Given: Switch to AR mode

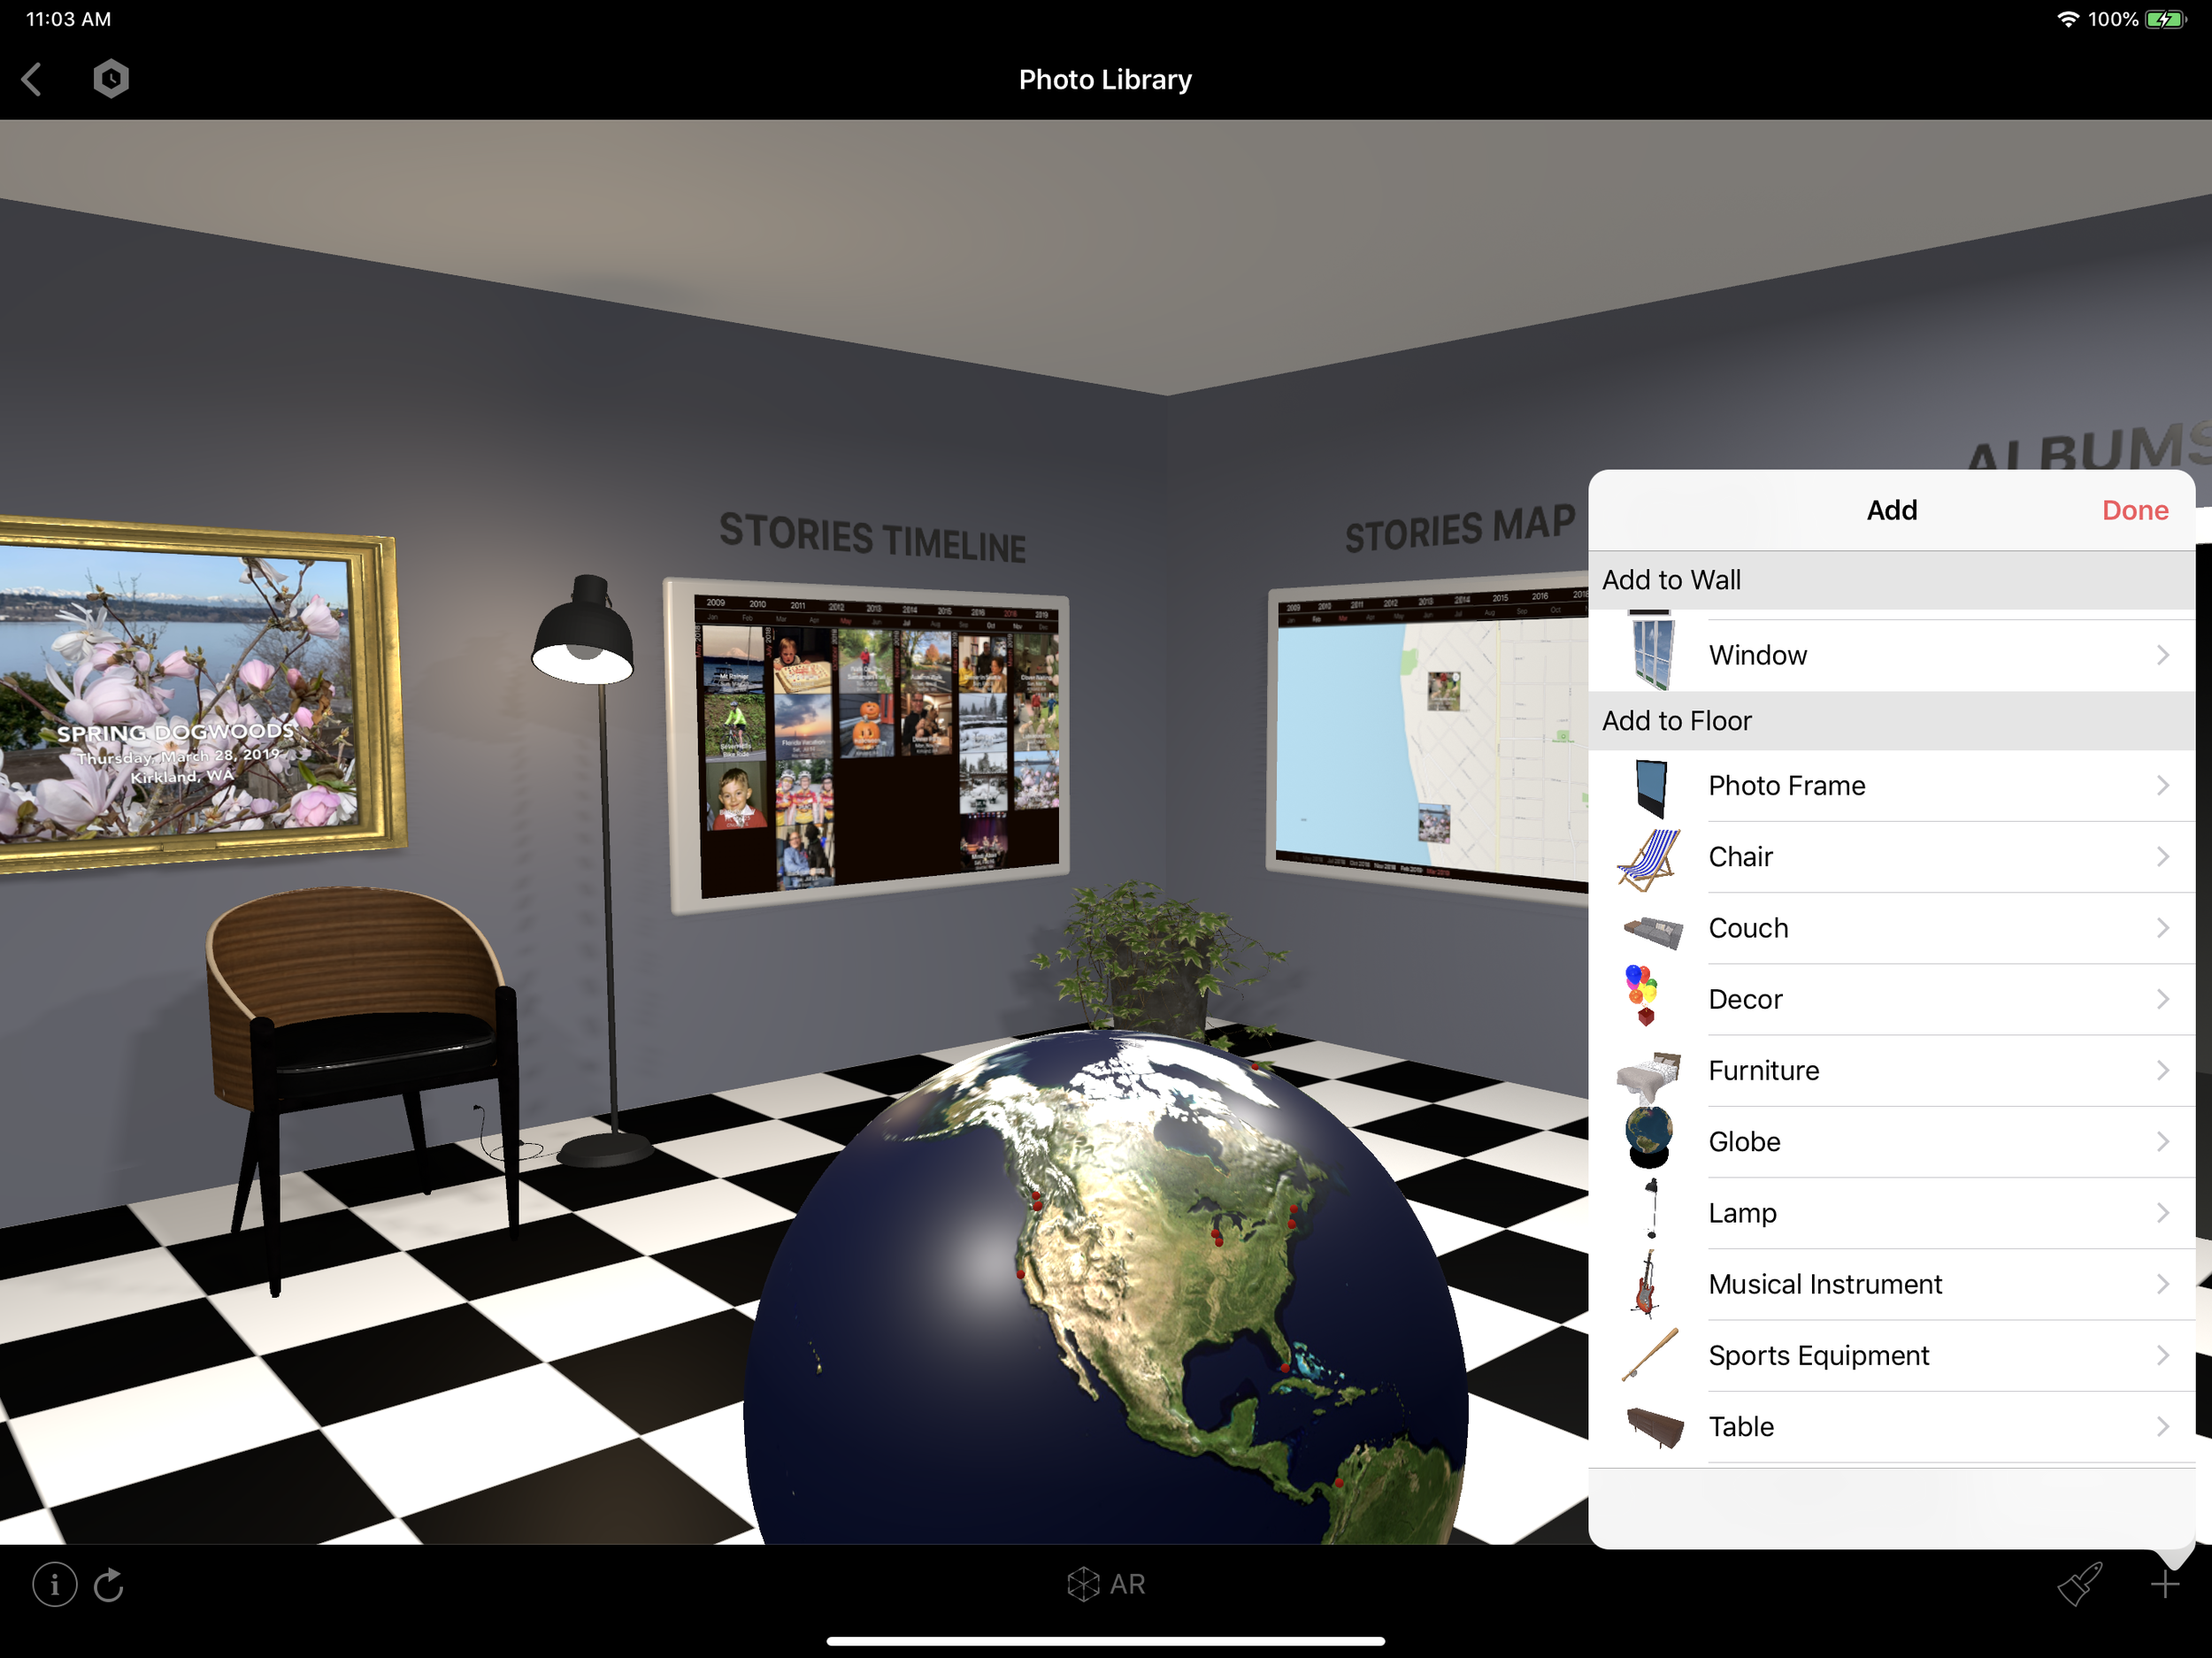Looking at the screenshot, I should [1105, 1584].
